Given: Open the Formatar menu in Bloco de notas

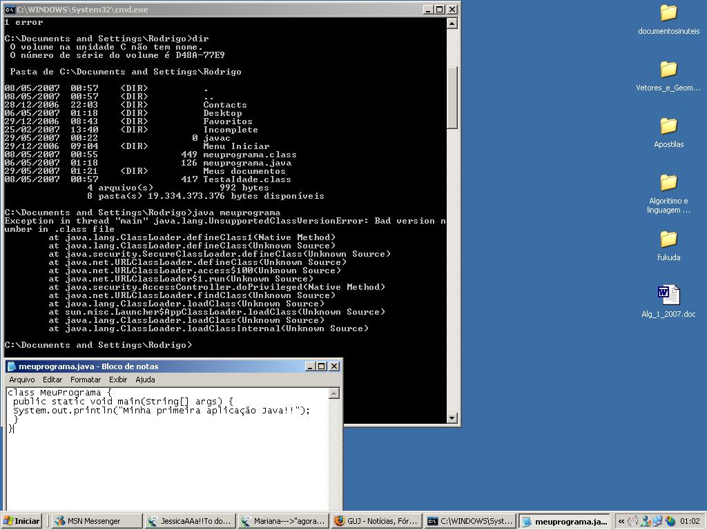Looking at the screenshot, I should tap(85, 380).
